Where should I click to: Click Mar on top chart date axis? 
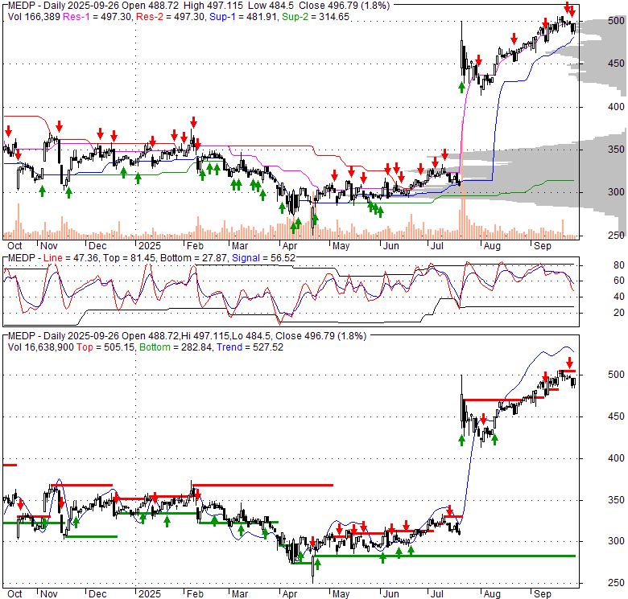[240, 246]
